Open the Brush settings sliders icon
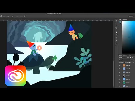This screenshot has width=135, height=101. click(x=116, y=34)
